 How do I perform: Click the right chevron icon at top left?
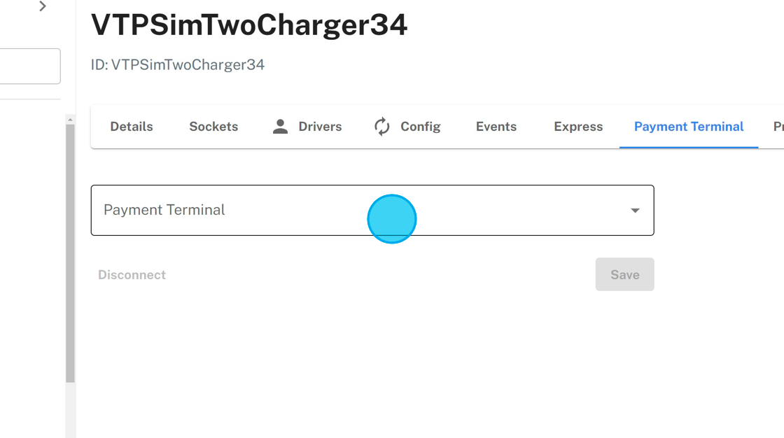pyautogui.click(x=43, y=6)
